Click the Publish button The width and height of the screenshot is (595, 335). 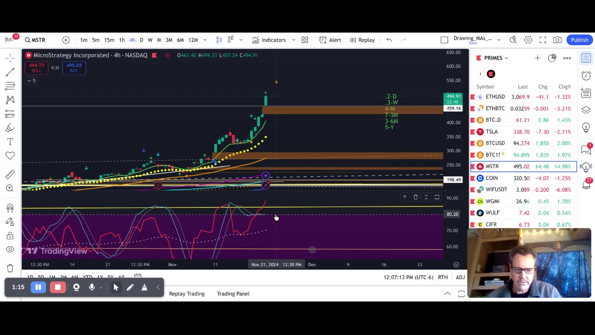tap(580, 40)
